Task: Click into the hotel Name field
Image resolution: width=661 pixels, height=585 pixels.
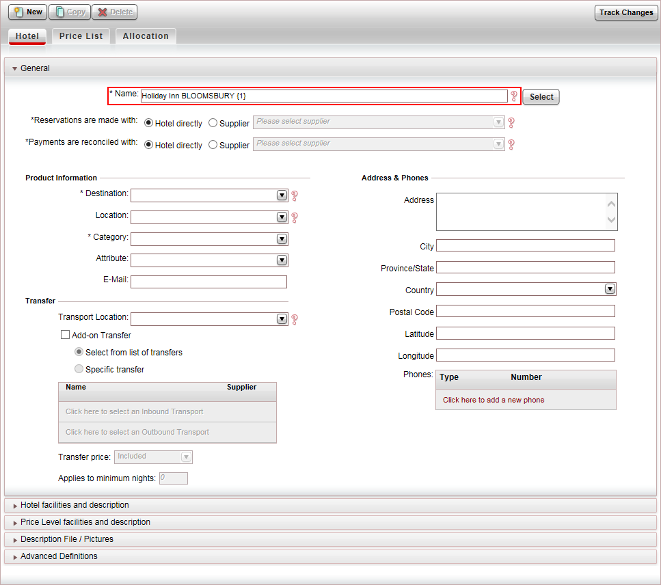Action: [324, 96]
